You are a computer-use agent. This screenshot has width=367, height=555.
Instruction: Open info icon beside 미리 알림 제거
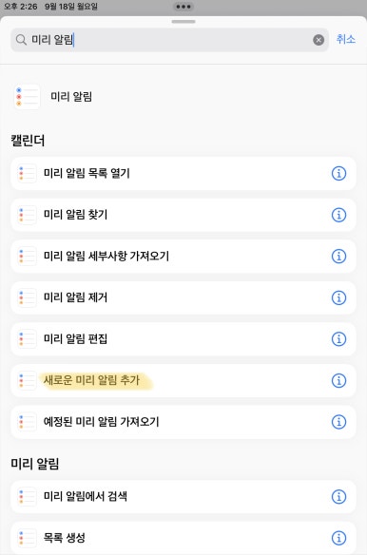pyautogui.click(x=338, y=297)
